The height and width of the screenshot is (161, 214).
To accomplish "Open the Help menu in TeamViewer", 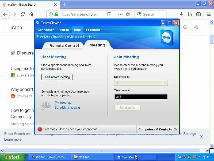I will (77, 30).
